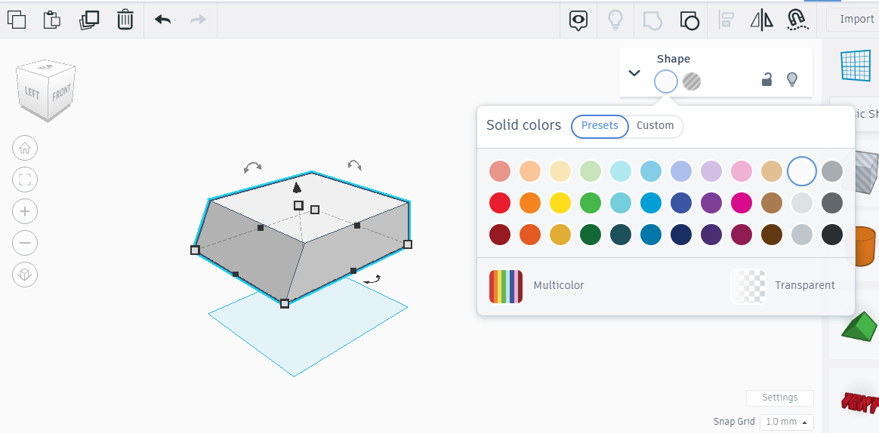The height and width of the screenshot is (433, 879).
Task: Click the Align tool icon
Action: click(726, 20)
